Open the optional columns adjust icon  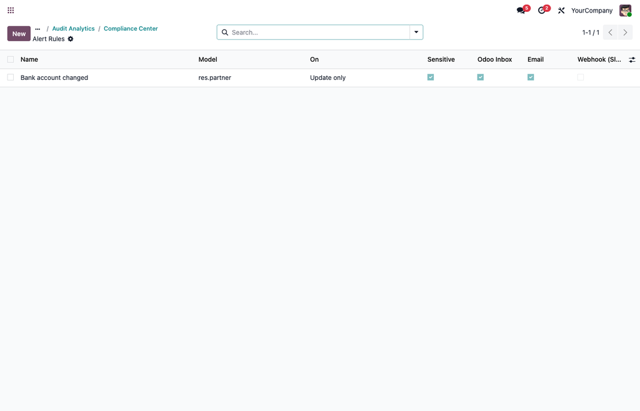click(632, 59)
